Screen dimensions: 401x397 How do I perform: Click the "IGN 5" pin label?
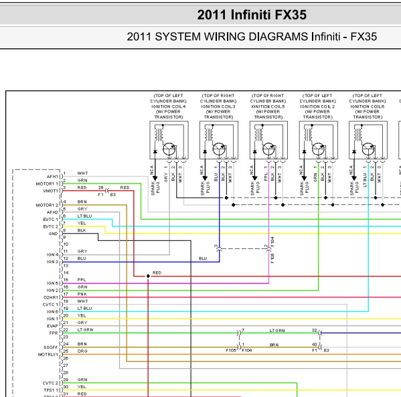point(52,283)
